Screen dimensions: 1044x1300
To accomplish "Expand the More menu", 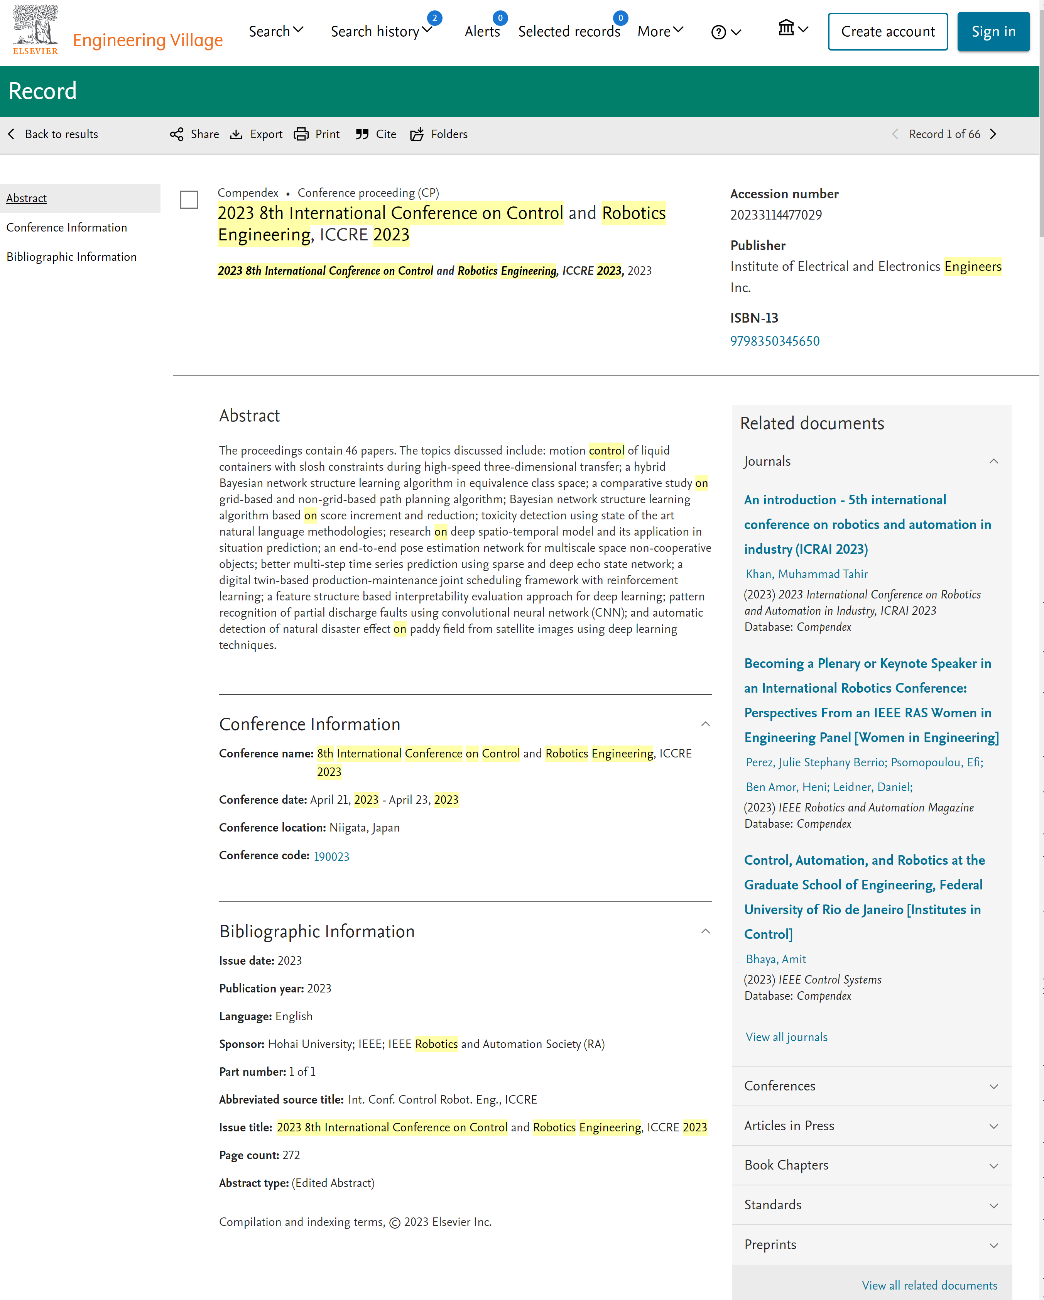I will click(660, 31).
